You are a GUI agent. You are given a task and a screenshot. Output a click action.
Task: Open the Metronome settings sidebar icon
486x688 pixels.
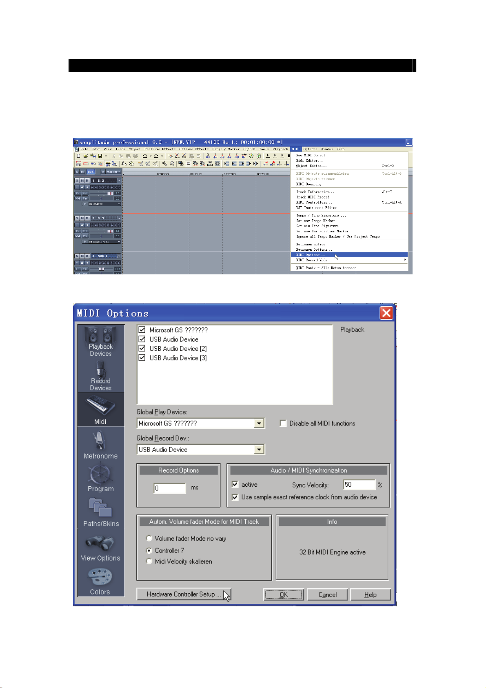(x=100, y=444)
